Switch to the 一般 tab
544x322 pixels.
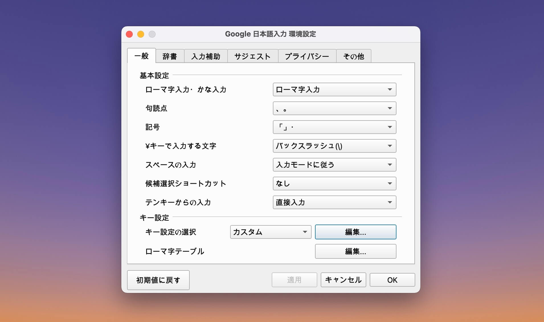[141, 56]
